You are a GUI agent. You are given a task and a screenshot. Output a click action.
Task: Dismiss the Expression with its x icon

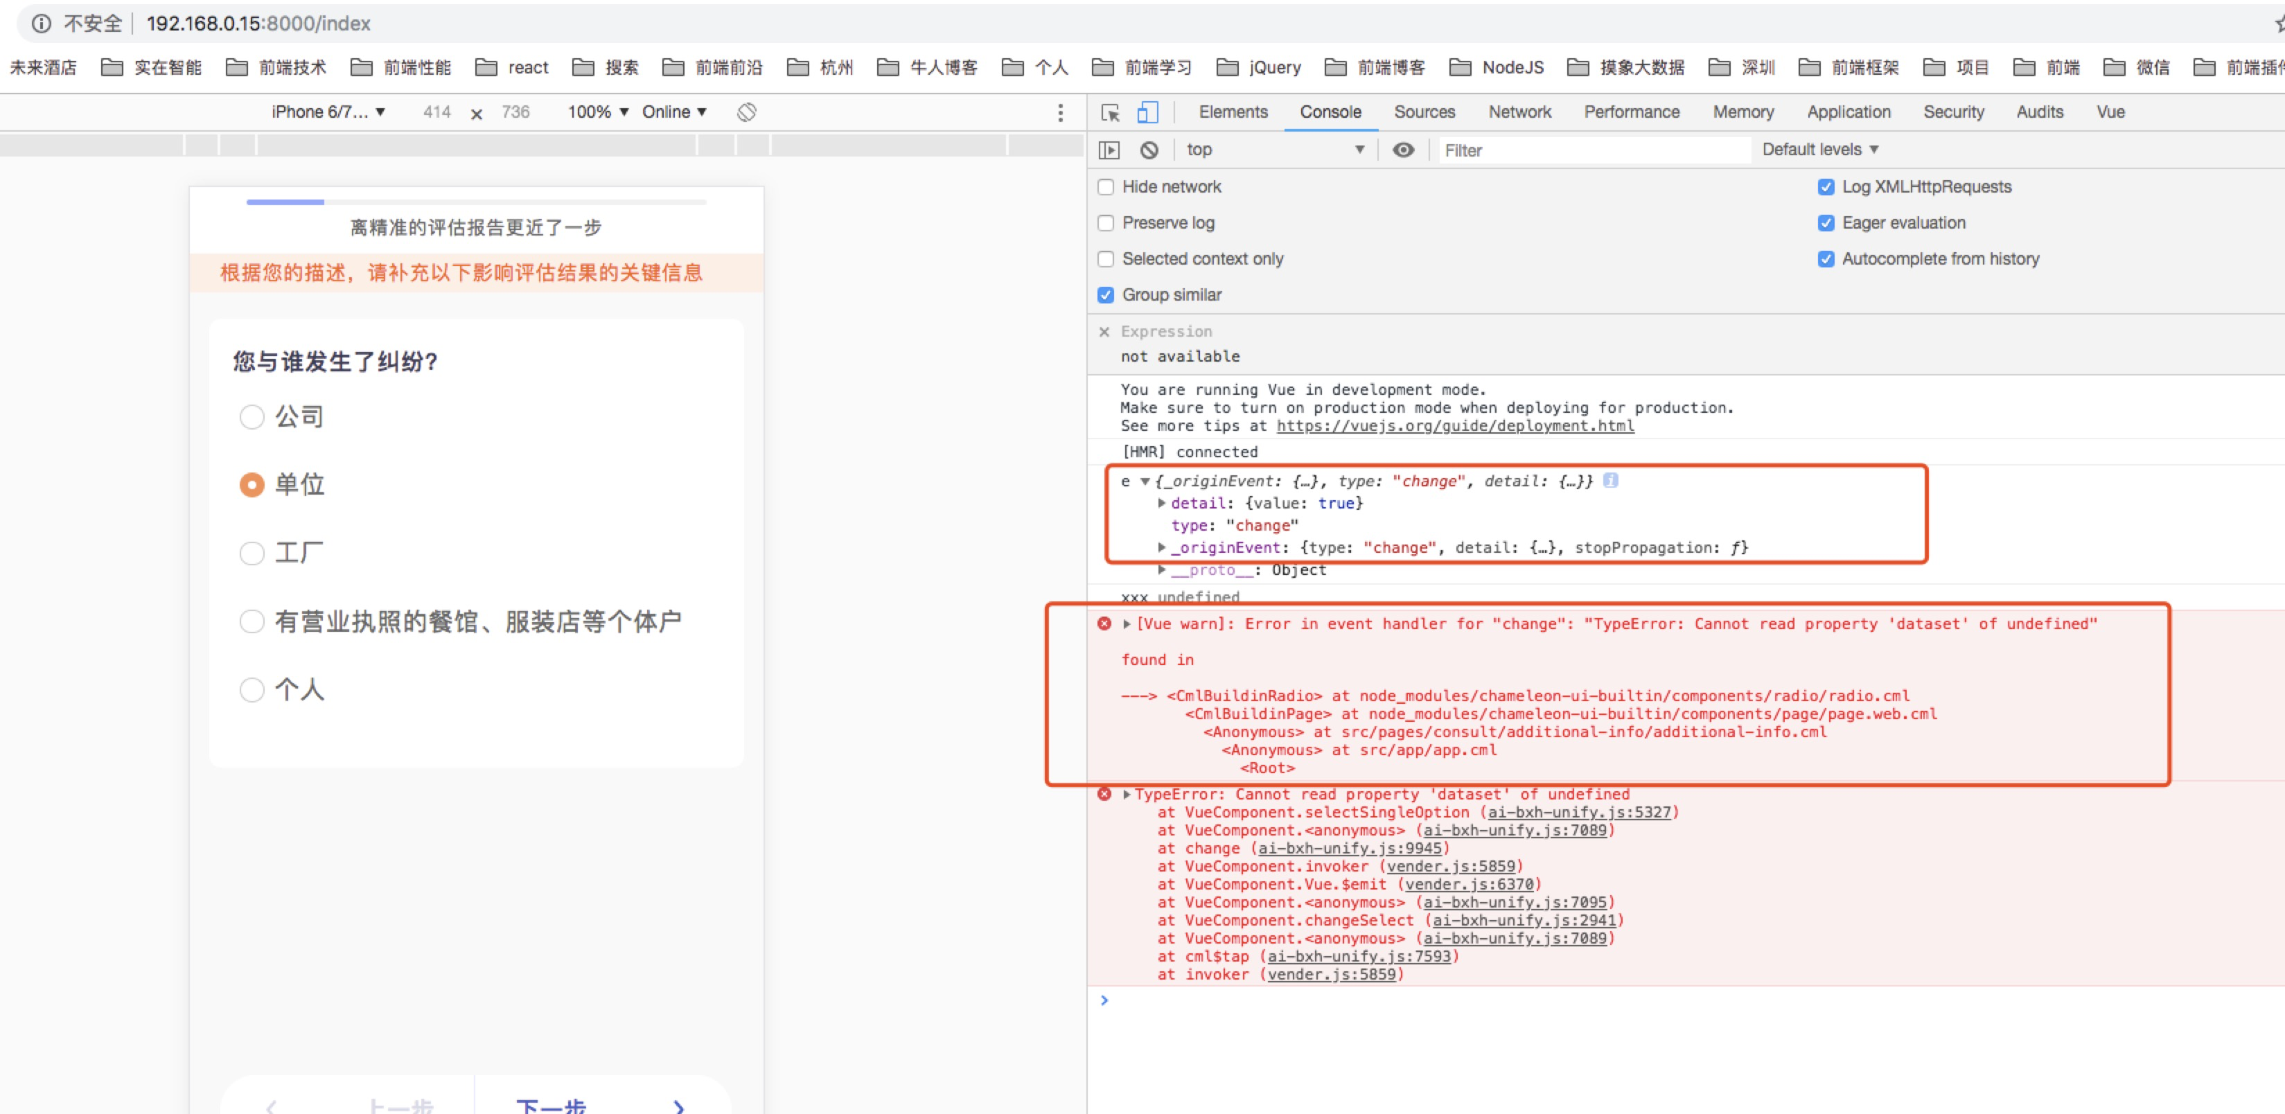pyautogui.click(x=1104, y=331)
